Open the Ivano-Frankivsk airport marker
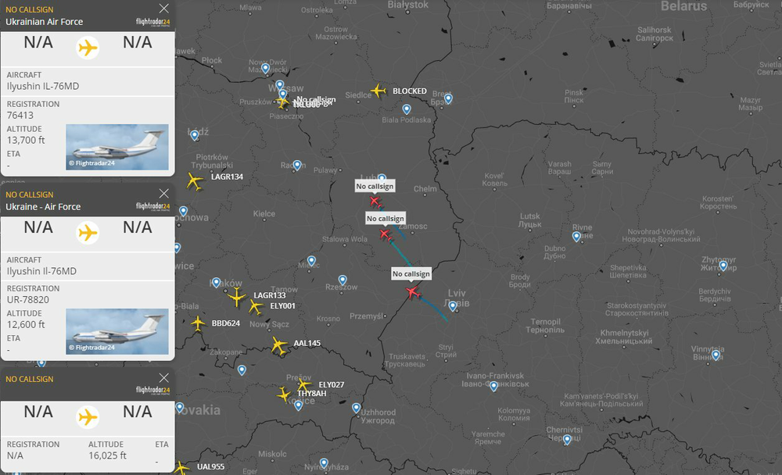Viewport: 782px width, 475px height. [493, 385]
